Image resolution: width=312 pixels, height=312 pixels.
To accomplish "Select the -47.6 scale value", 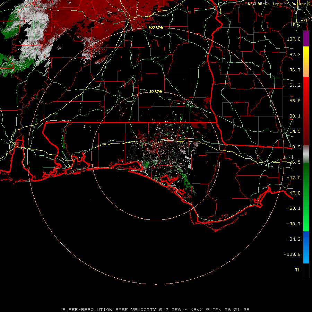I will 294,193.
